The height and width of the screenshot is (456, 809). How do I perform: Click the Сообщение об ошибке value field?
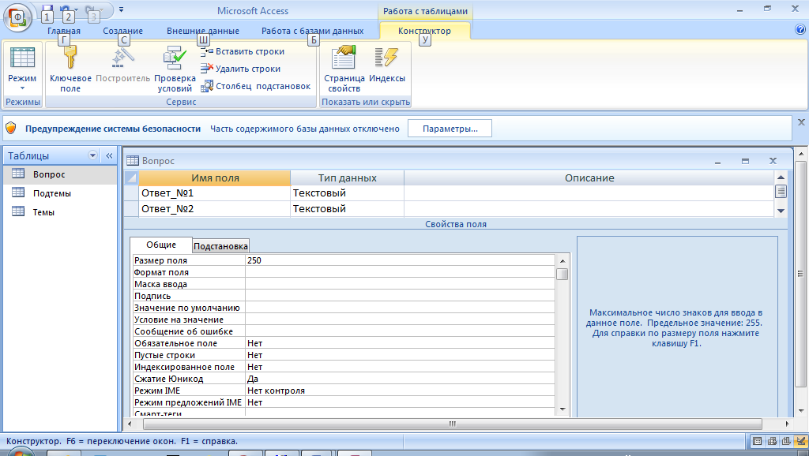pyautogui.click(x=400, y=332)
